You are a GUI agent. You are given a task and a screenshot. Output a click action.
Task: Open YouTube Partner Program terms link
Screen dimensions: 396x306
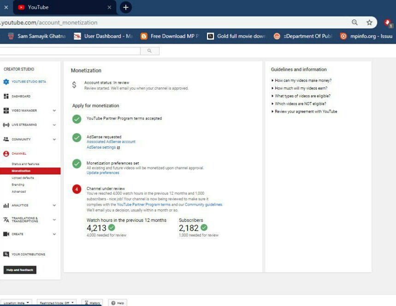point(143,204)
